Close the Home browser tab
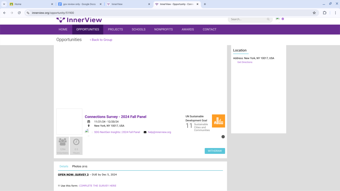The width and height of the screenshot is (340, 191). tap(52, 4)
